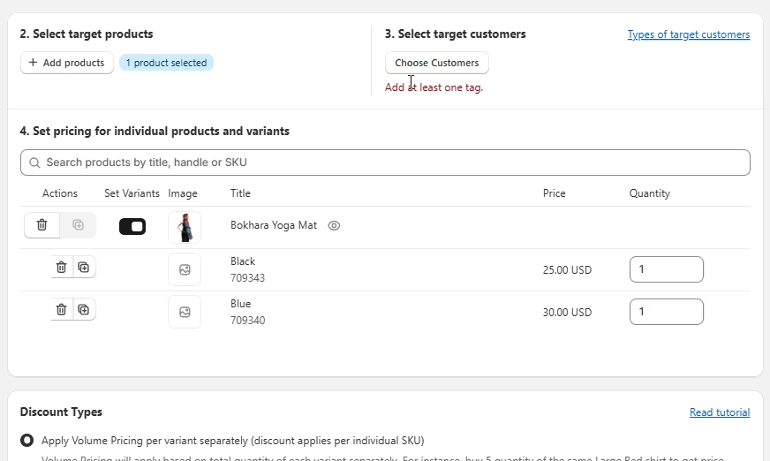This screenshot has height=461, width=770.
Task: Open the Bokhara Yoga Mat product thumbnail
Action: tap(185, 227)
